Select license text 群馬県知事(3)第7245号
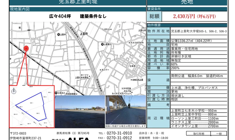The width and height of the screenshot is (235, 140). 73,133
